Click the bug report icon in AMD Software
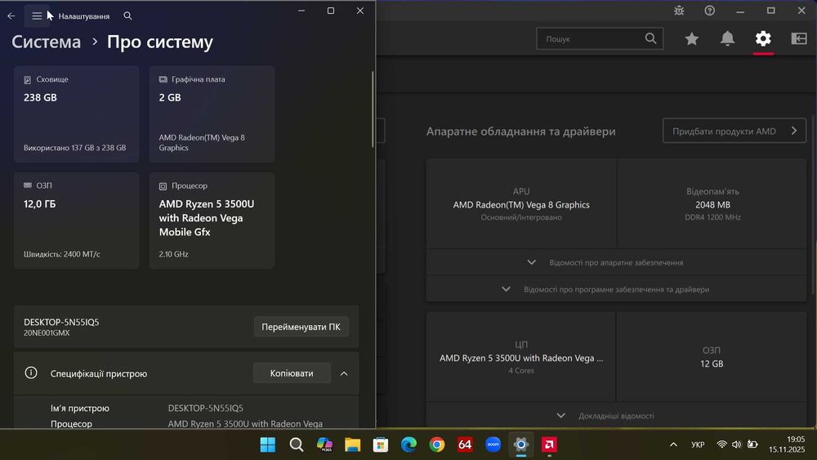 point(679,11)
